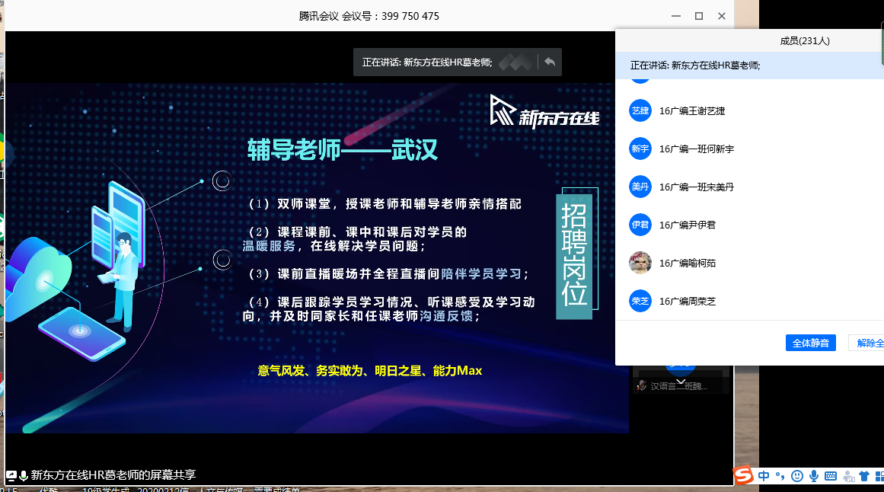Select photo avatar of 16广编喻柯茹
This screenshot has width=884, height=492.
point(640,263)
